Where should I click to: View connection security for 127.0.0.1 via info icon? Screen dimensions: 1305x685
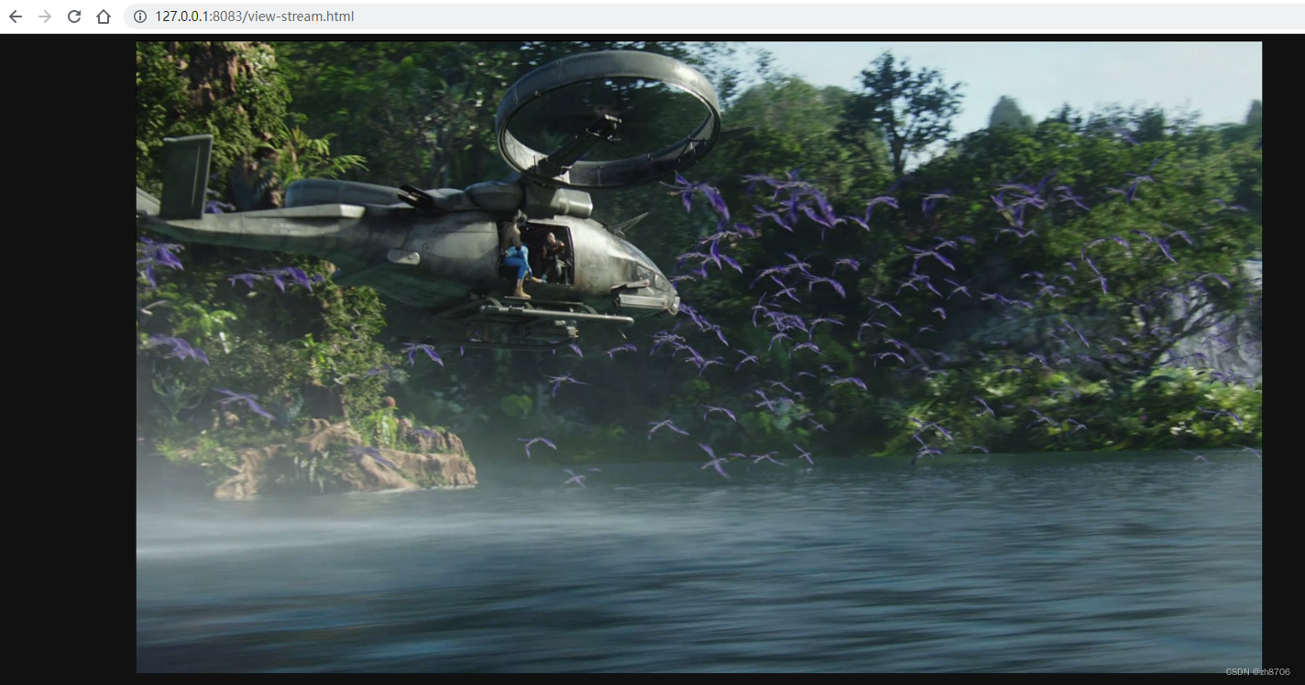point(138,16)
